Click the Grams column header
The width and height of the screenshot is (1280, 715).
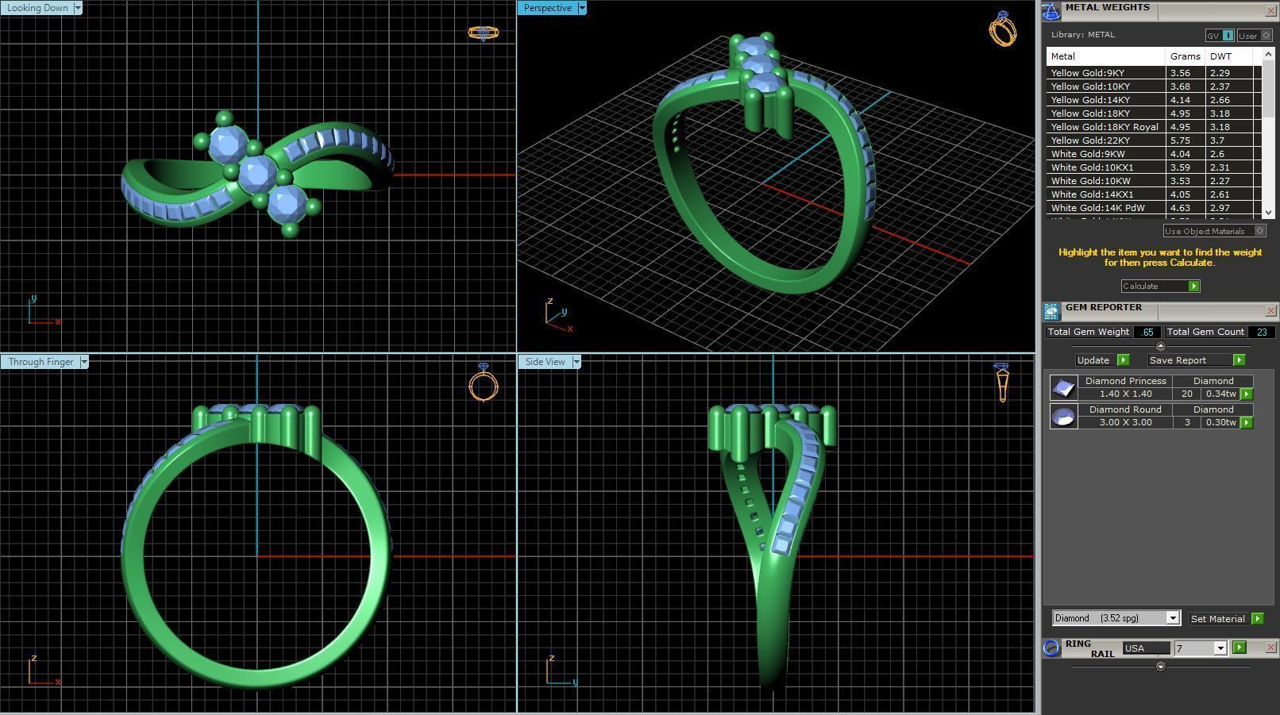click(1185, 56)
